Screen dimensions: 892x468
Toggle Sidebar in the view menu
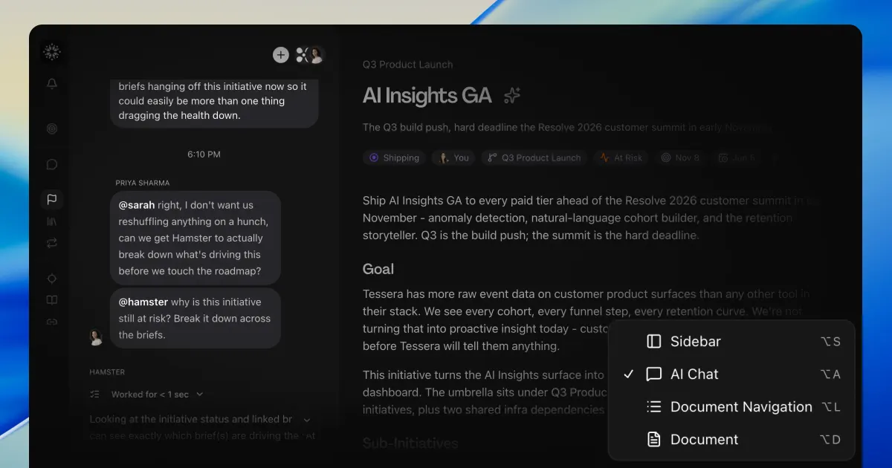click(731, 342)
